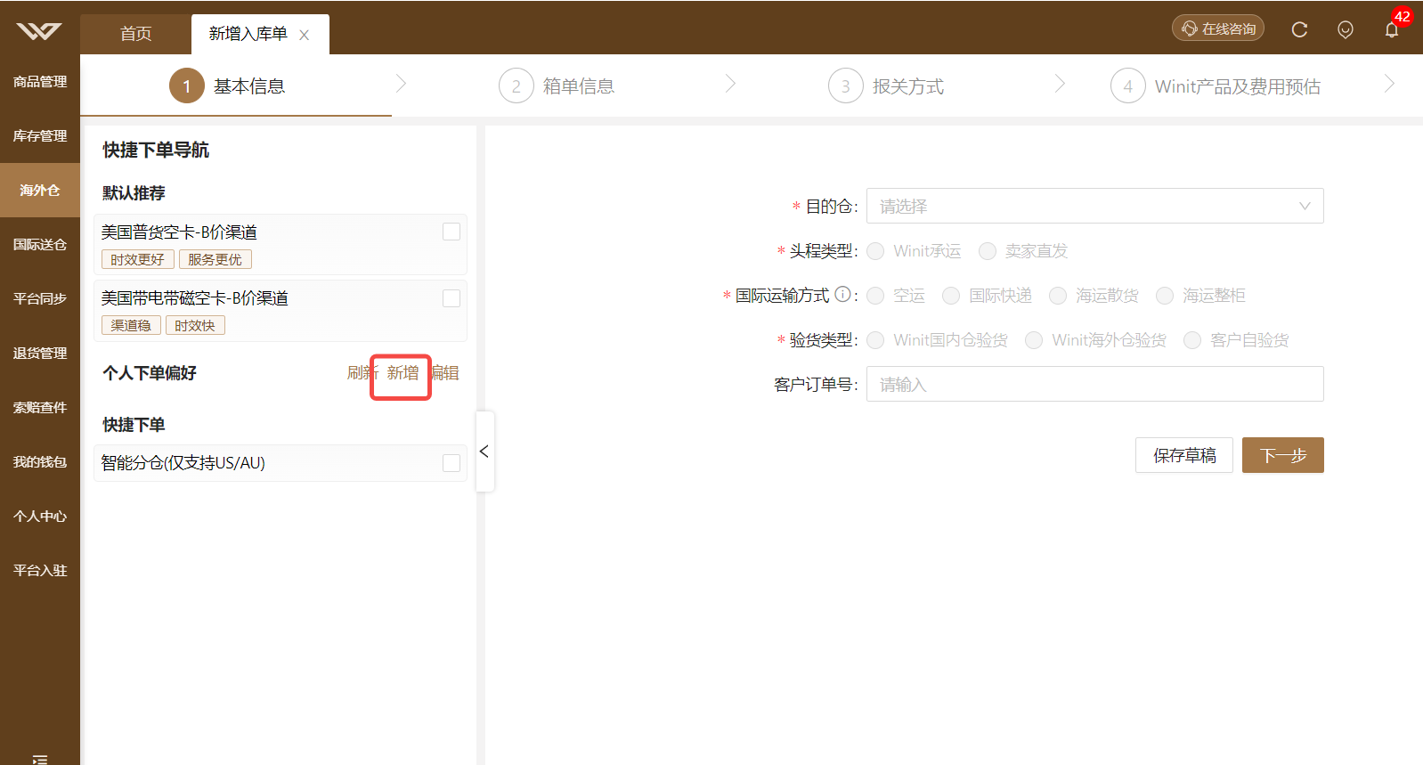The width and height of the screenshot is (1423, 765).
Task: Open the 目的仓 dropdown
Action: click(1094, 206)
